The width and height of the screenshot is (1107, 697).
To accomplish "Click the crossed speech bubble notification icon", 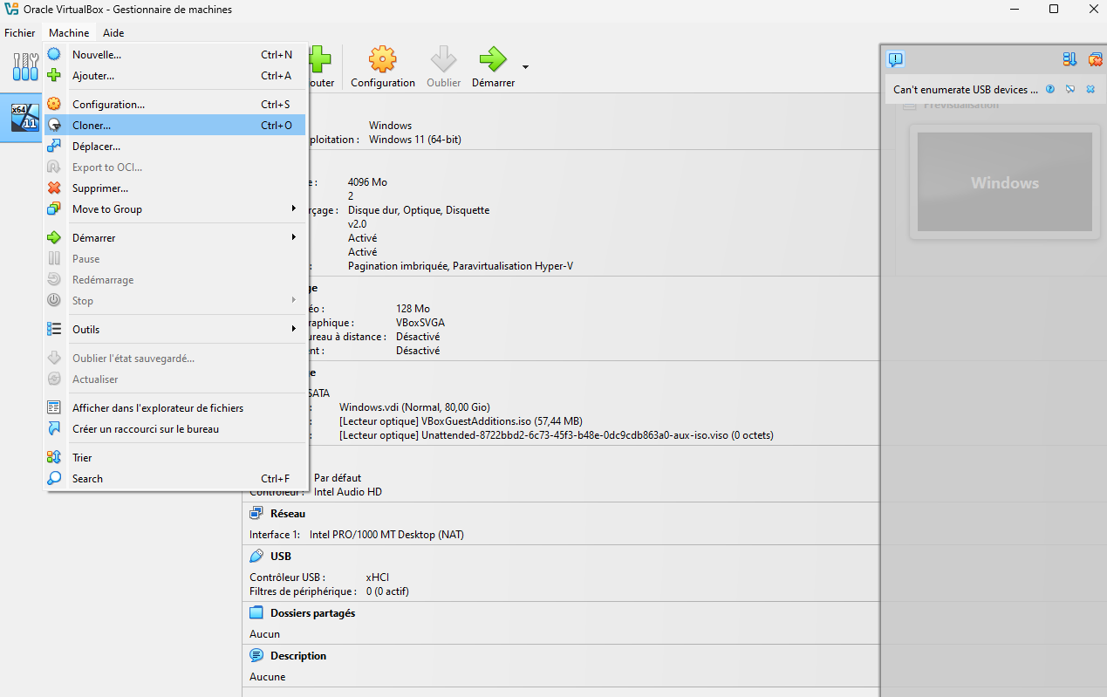I will pyautogui.click(x=1070, y=89).
